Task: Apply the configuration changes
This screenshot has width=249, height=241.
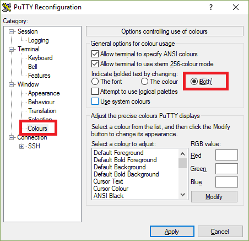Action: [172, 232]
